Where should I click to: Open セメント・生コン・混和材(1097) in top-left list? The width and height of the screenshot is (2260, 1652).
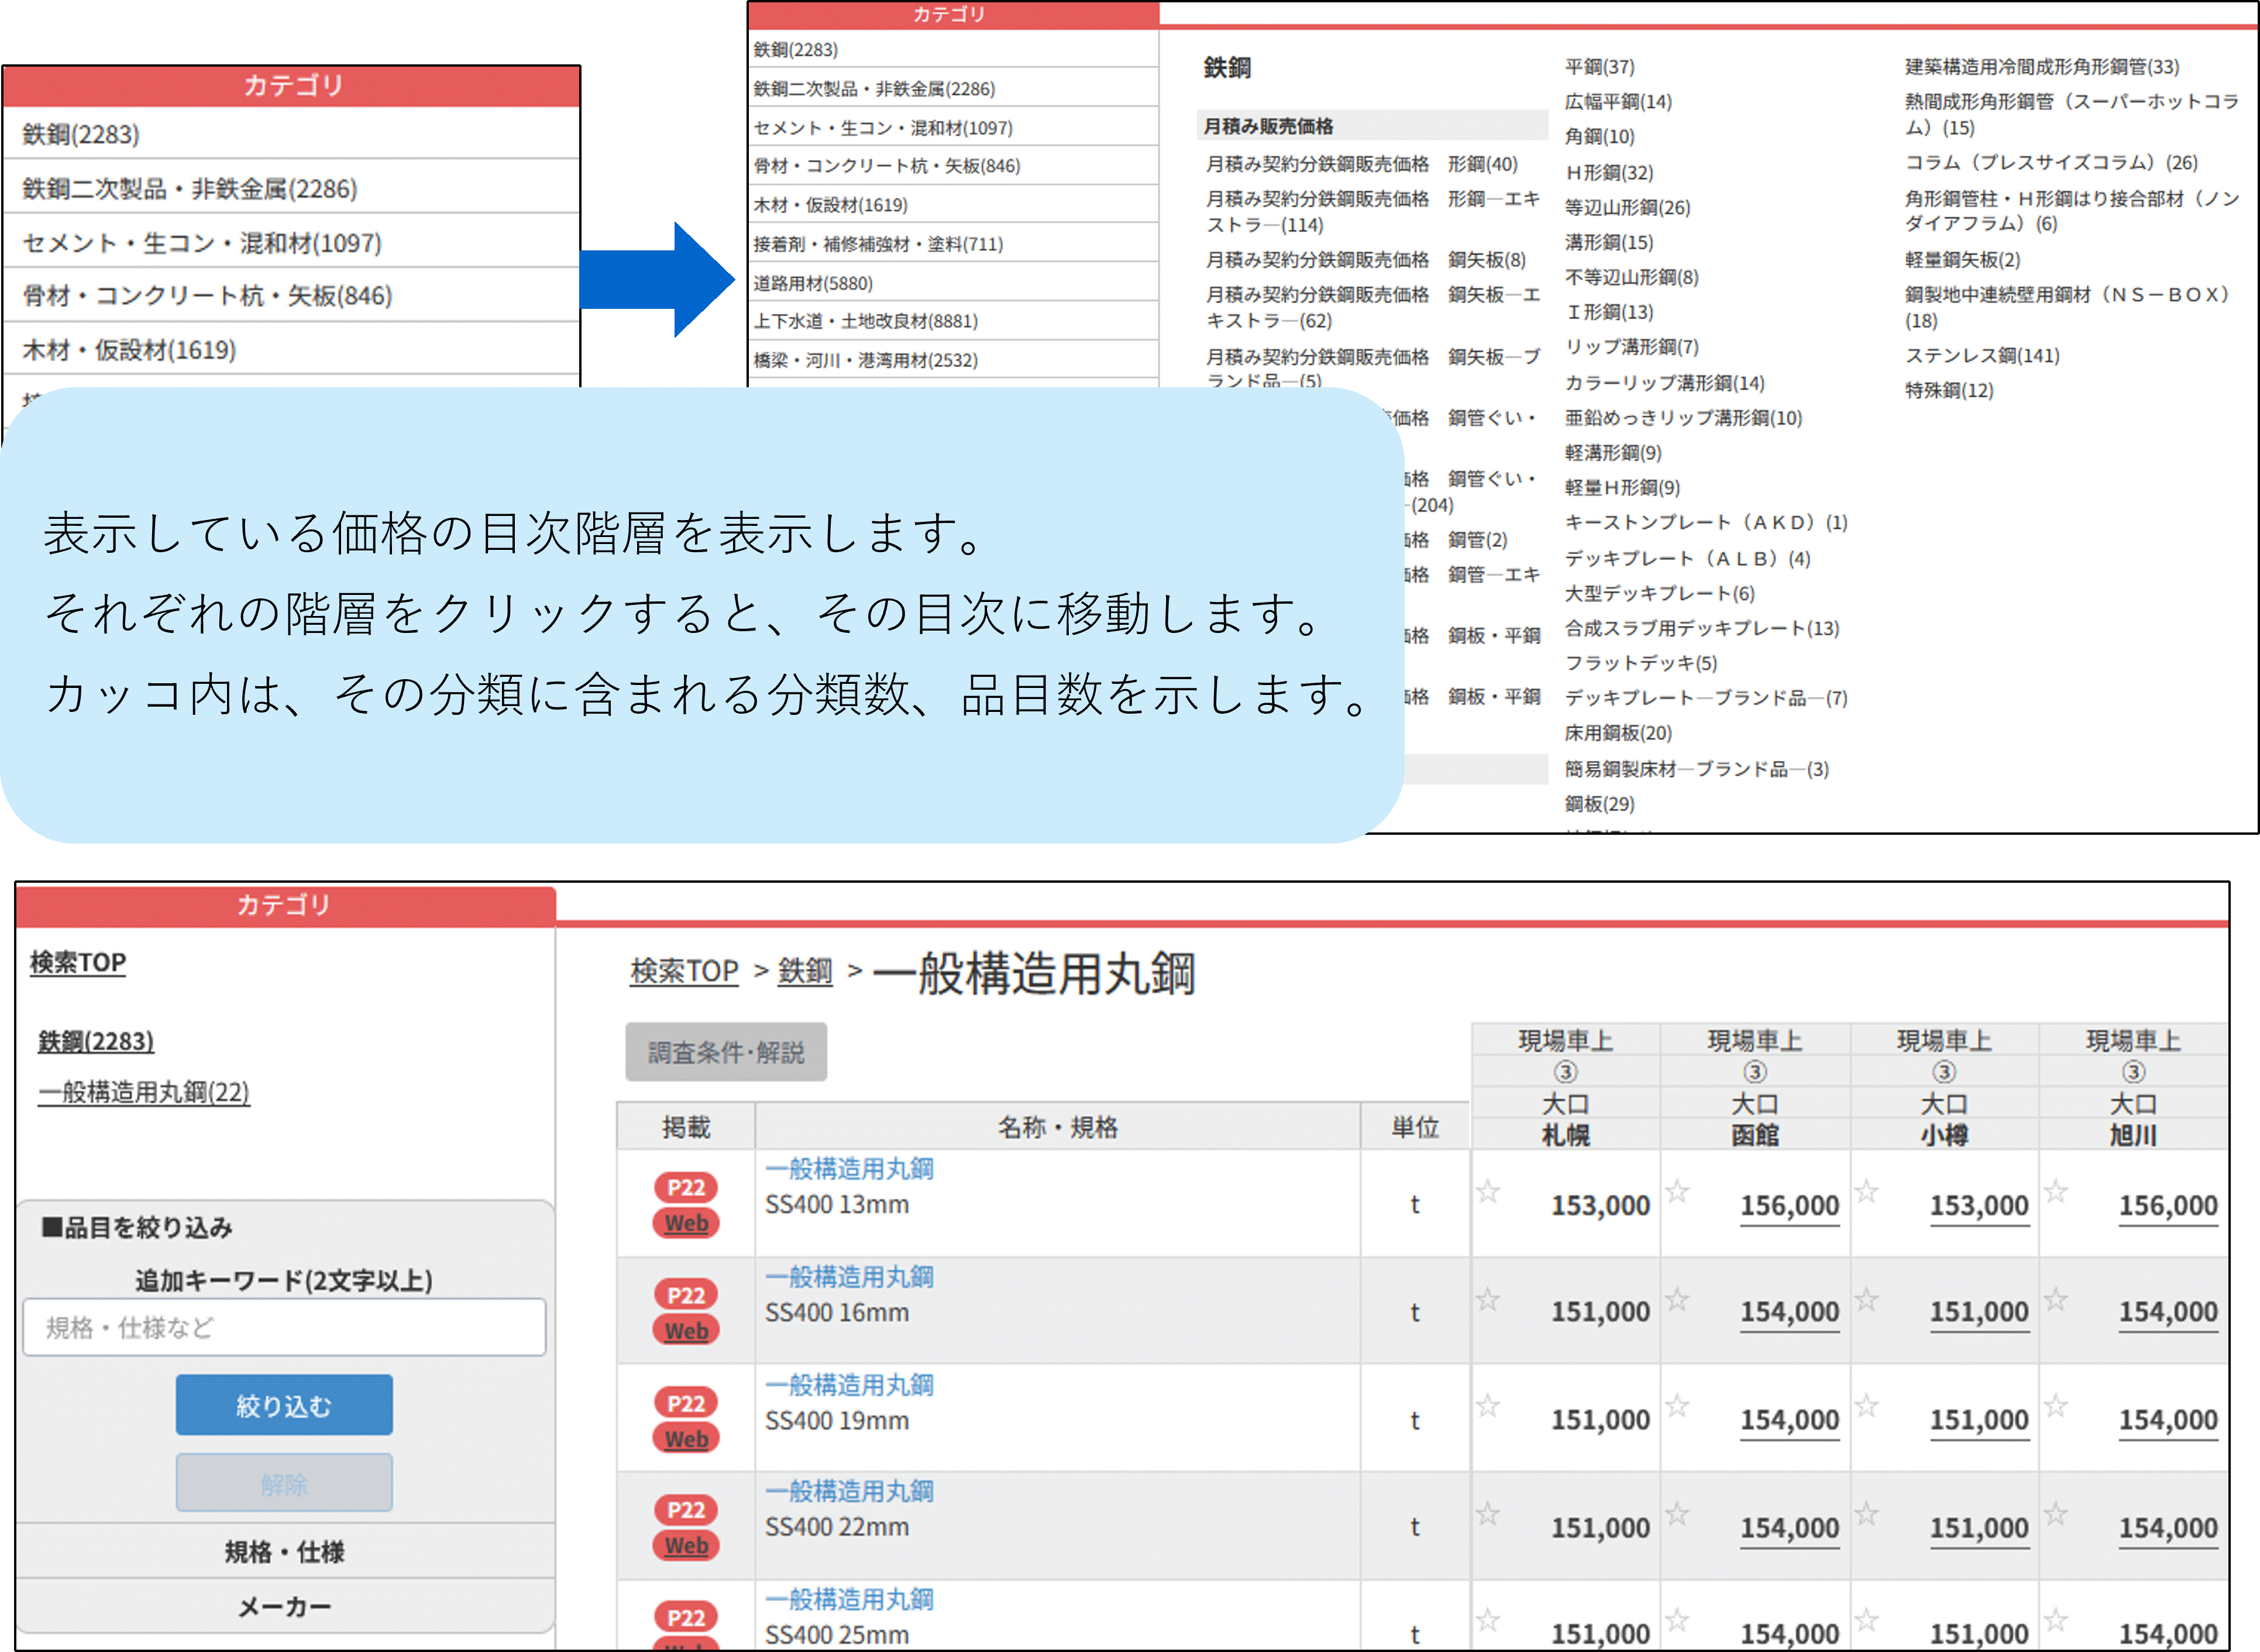pos(291,242)
